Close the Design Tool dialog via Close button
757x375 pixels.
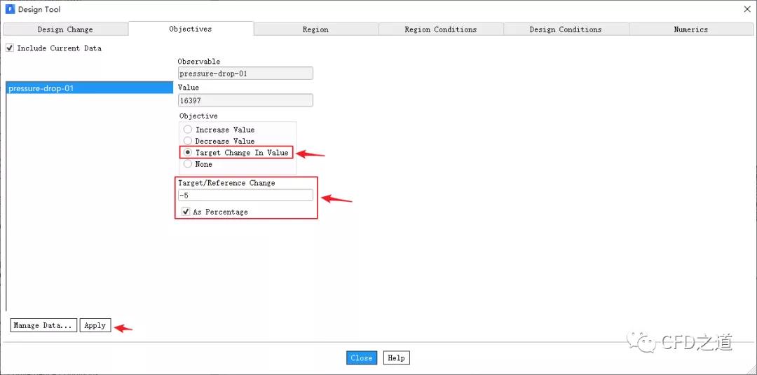coord(361,357)
